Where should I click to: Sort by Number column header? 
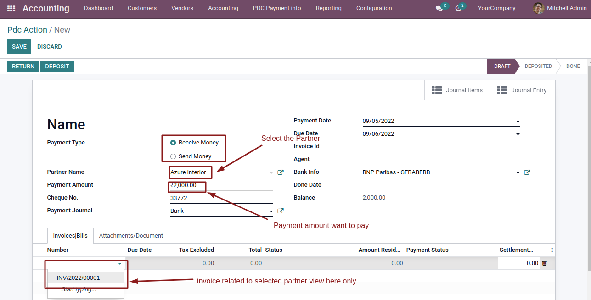(x=58, y=250)
